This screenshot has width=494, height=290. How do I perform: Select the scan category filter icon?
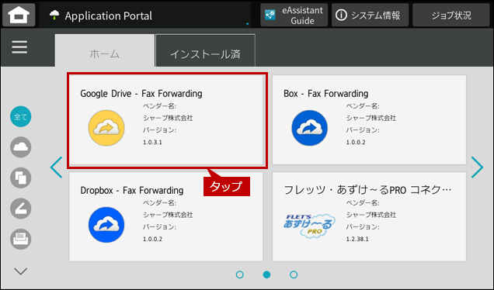click(x=21, y=209)
